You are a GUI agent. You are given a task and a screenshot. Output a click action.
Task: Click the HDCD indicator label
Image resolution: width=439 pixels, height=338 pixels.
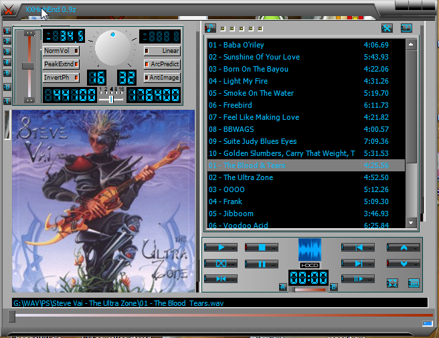click(x=310, y=265)
